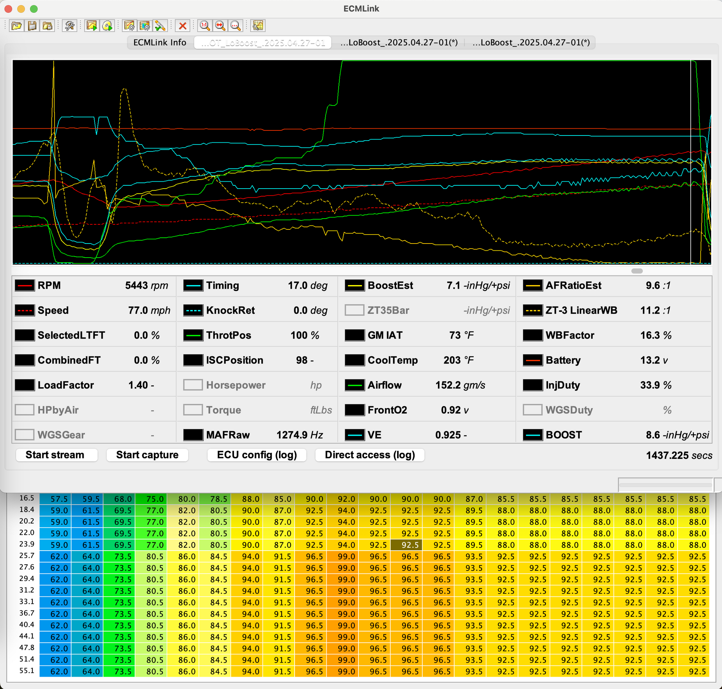Open the wrench and hammer settings icon
This screenshot has width=722, height=689.
(70, 26)
